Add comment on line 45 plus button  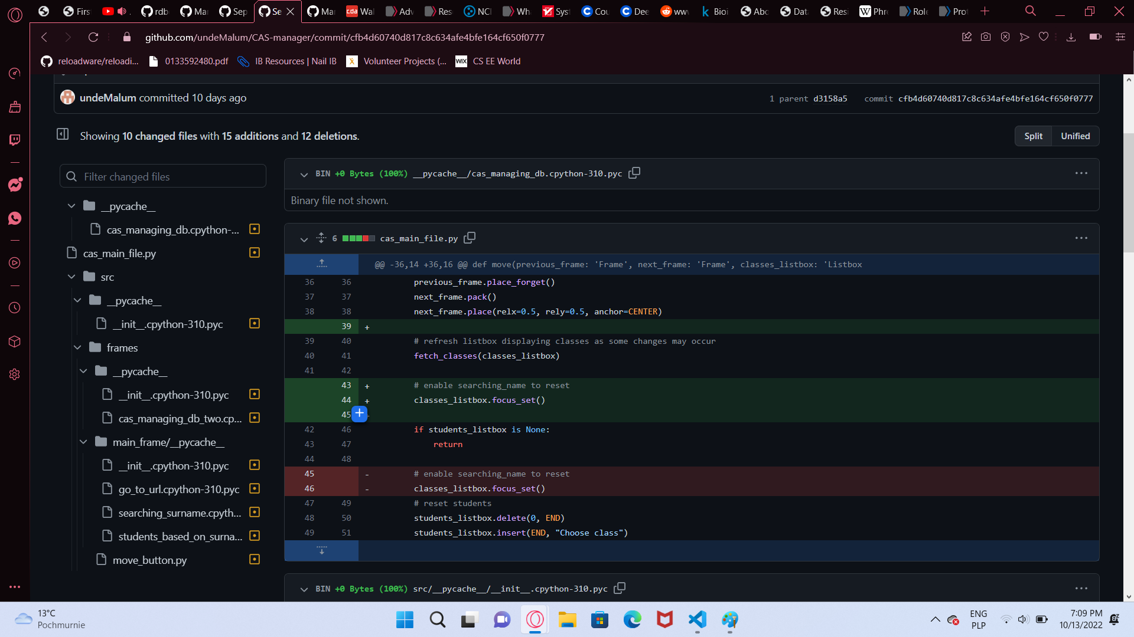pyautogui.click(x=359, y=413)
